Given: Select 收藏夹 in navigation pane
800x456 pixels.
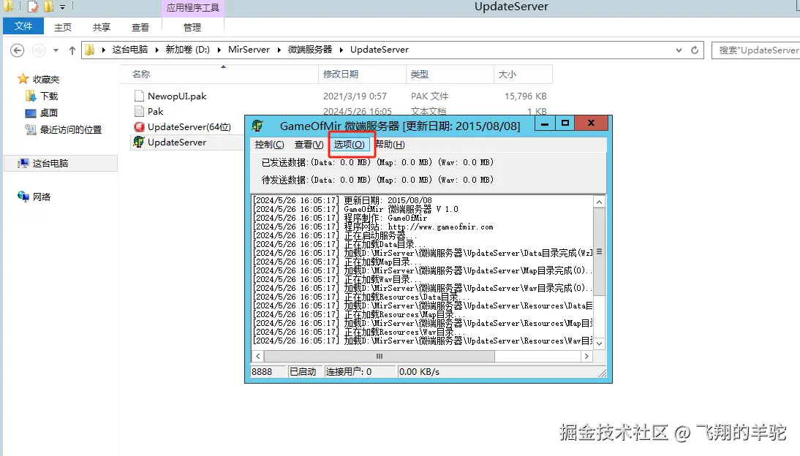Looking at the screenshot, I should coord(46,79).
